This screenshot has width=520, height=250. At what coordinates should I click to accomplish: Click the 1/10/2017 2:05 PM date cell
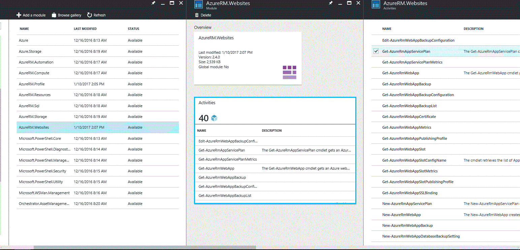pyautogui.click(x=89, y=84)
